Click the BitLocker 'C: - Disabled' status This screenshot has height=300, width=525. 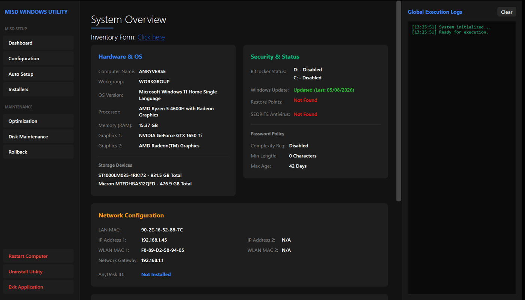(x=307, y=78)
